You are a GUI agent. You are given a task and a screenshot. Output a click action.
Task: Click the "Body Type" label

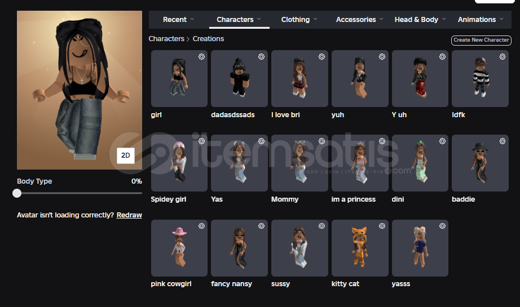click(34, 181)
